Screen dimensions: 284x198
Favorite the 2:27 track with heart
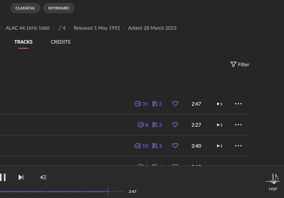(175, 125)
